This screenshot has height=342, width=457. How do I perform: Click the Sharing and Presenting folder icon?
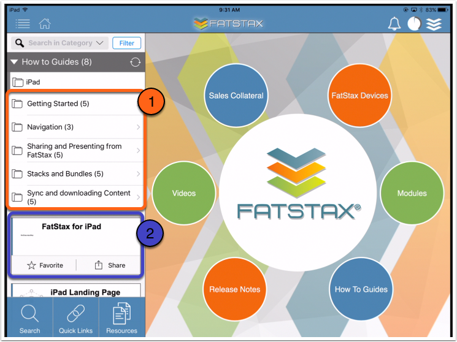click(x=17, y=150)
